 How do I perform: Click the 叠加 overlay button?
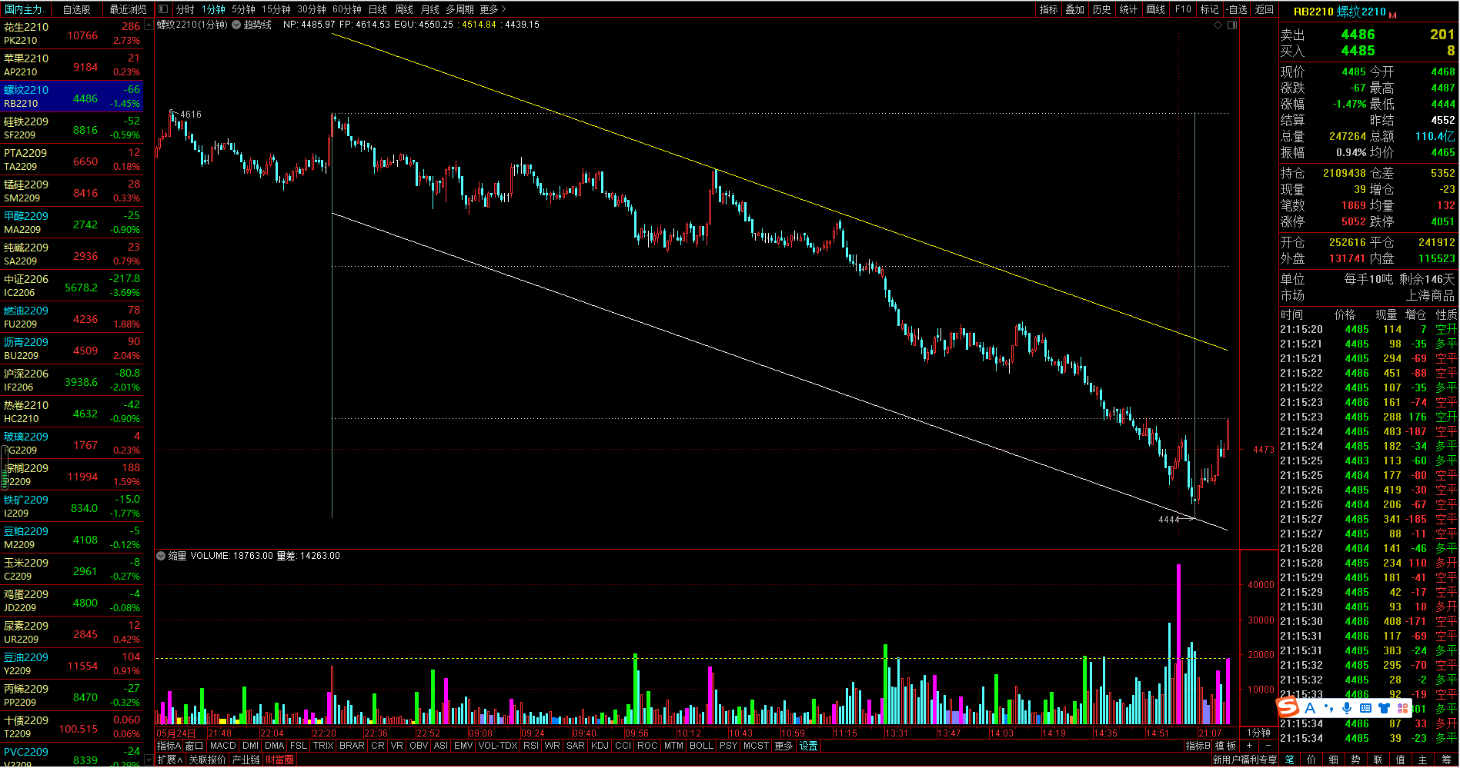[1074, 9]
